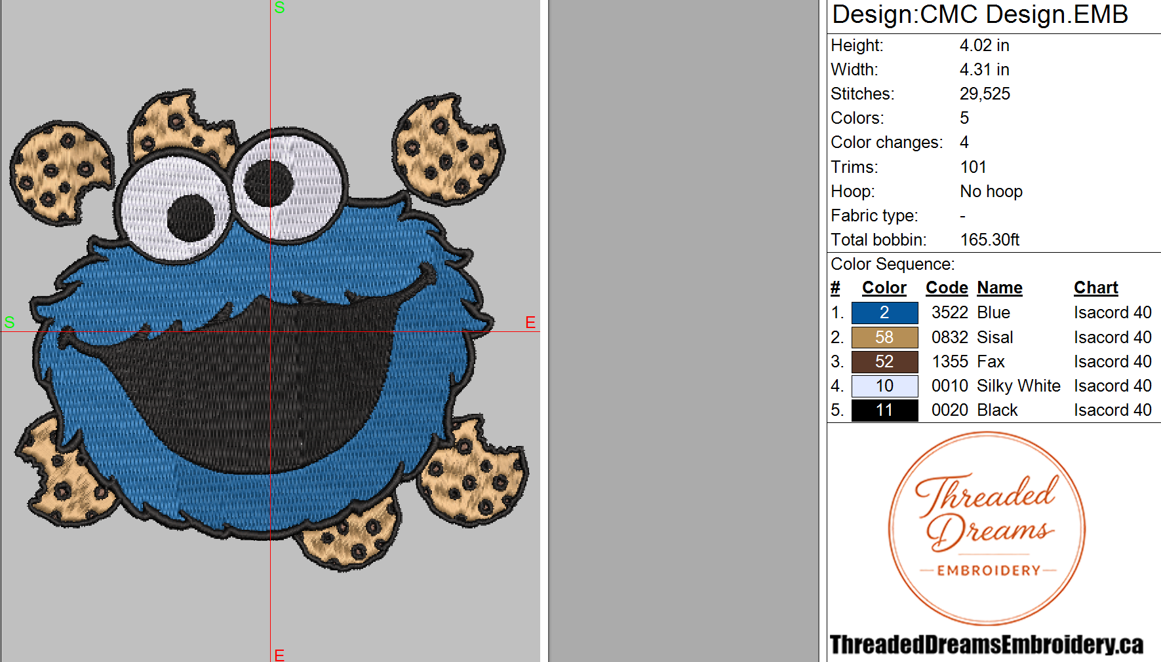Click the Total bobbin value 165.30ft
Image resolution: width=1161 pixels, height=662 pixels.
[990, 240]
